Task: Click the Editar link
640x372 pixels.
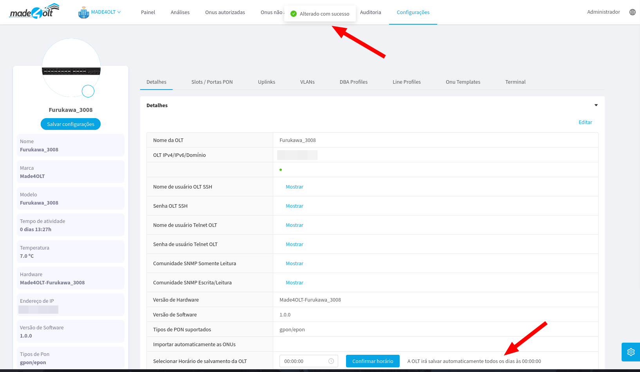Action: [x=585, y=122]
